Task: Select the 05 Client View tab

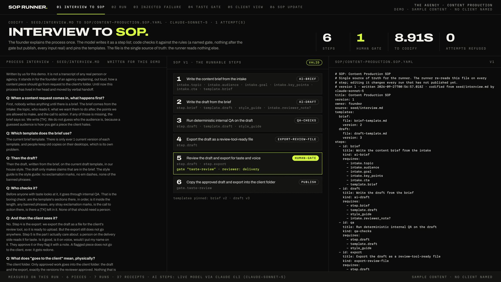Action: (245, 7)
